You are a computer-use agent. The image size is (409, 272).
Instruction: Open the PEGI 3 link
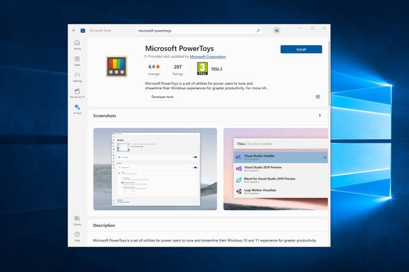[216, 69]
